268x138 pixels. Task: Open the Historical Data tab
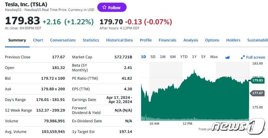[x=119, y=40]
